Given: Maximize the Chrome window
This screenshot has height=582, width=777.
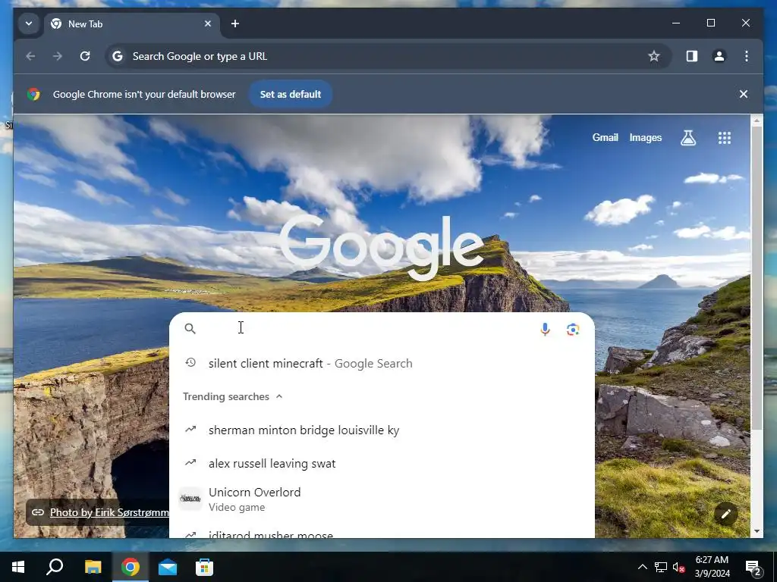Looking at the screenshot, I should pyautogui.click(x=710, y=23).
